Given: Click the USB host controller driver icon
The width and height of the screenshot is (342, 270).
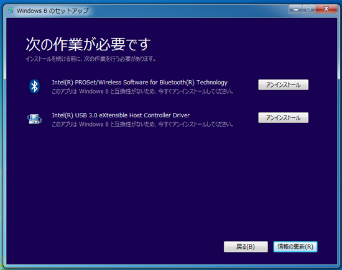Looking at the screenshot, I should click(x=34, y=119).
